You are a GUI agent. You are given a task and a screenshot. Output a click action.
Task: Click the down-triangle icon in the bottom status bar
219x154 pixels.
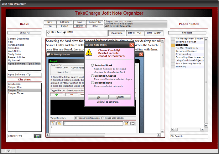(x=8, y=151)
